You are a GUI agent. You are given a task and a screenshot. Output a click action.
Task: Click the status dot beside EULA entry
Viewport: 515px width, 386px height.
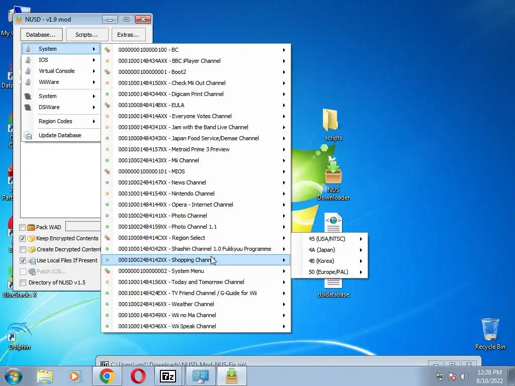[107, 105]
